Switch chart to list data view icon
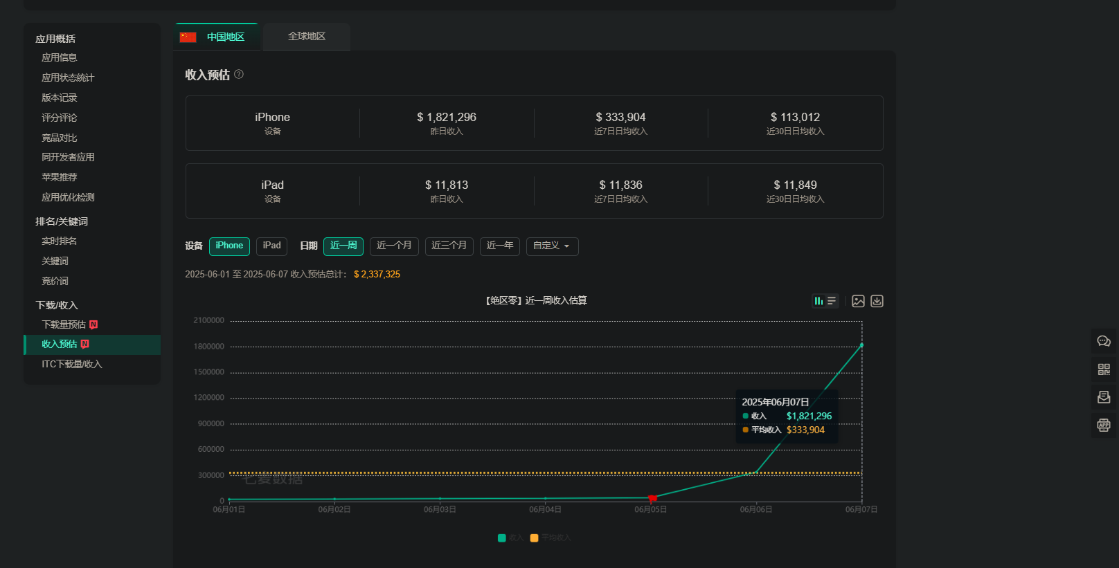This screenshot has width=1119, height=568. (x=832, y=301)
